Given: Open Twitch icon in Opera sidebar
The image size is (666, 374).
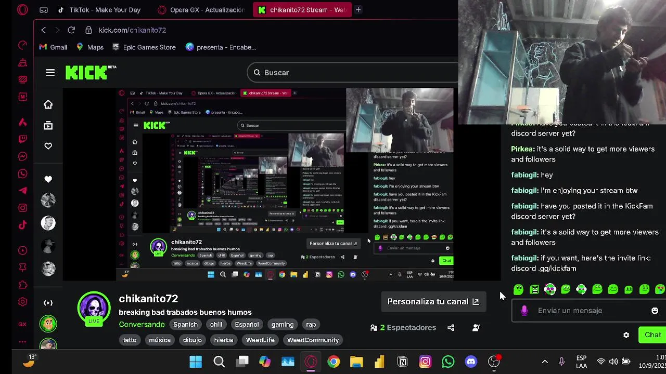Looking at the screenshot, I should click(x=22, y=139).
